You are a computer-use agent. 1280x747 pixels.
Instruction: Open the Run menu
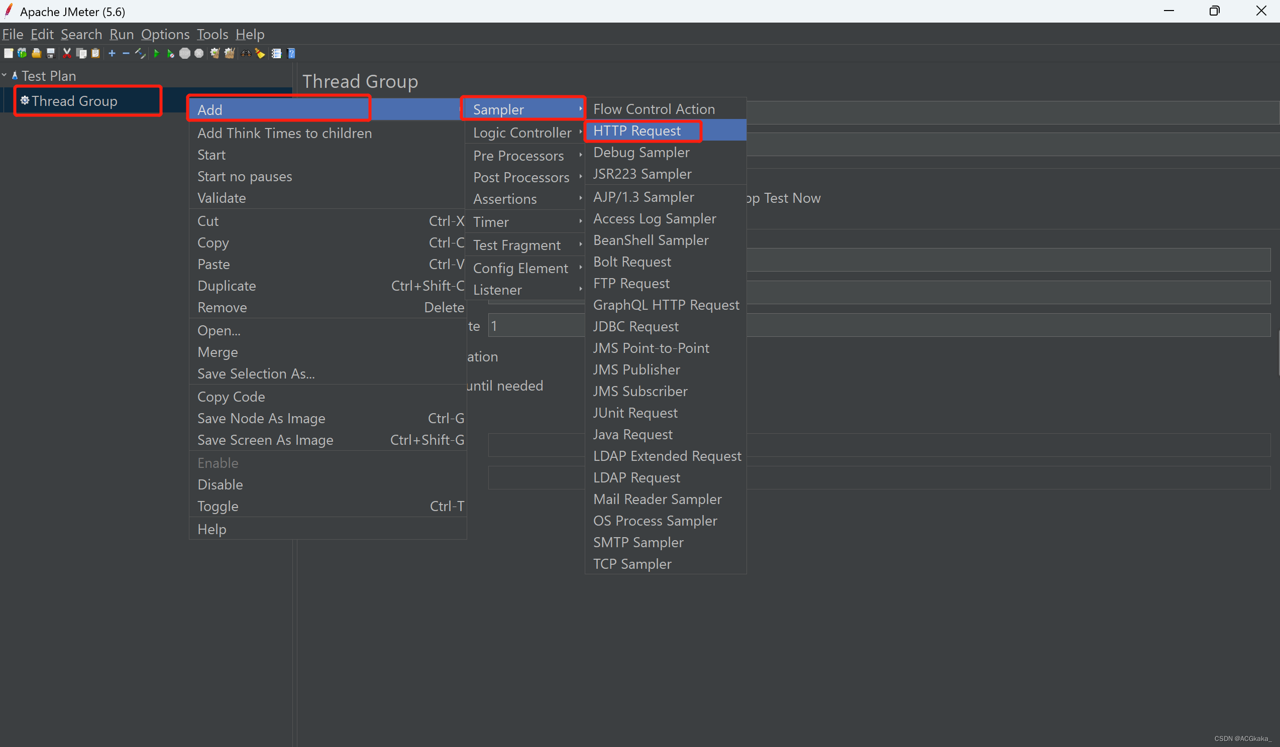coord(122,34)
